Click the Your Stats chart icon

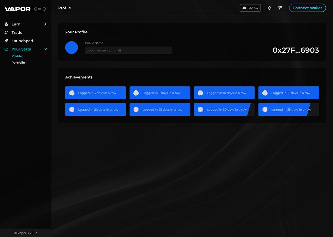pyautogui.click(x=6, y=49)
